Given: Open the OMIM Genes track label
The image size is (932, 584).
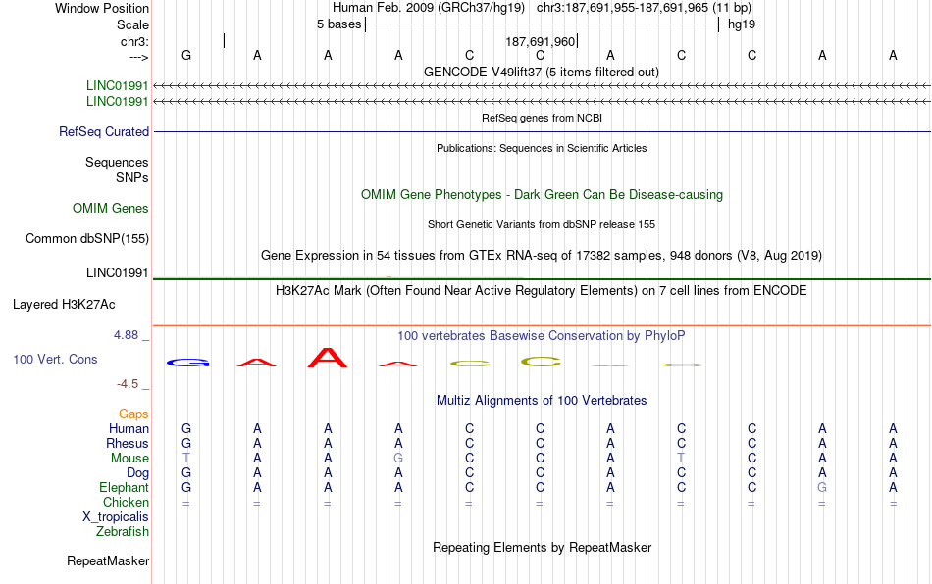Looking at the screenshot, I should [111, 209].
